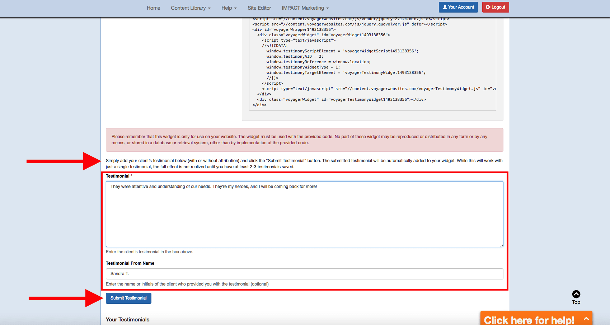Click the red widget usage warning text
The image size is (610, 325).
click(299, 140)
